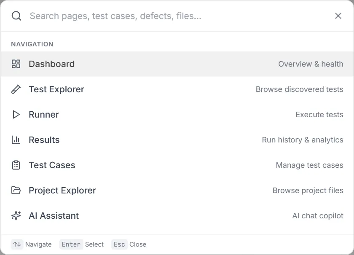
Task: Click the Dashboard grid icon
Action: point(16,64)
